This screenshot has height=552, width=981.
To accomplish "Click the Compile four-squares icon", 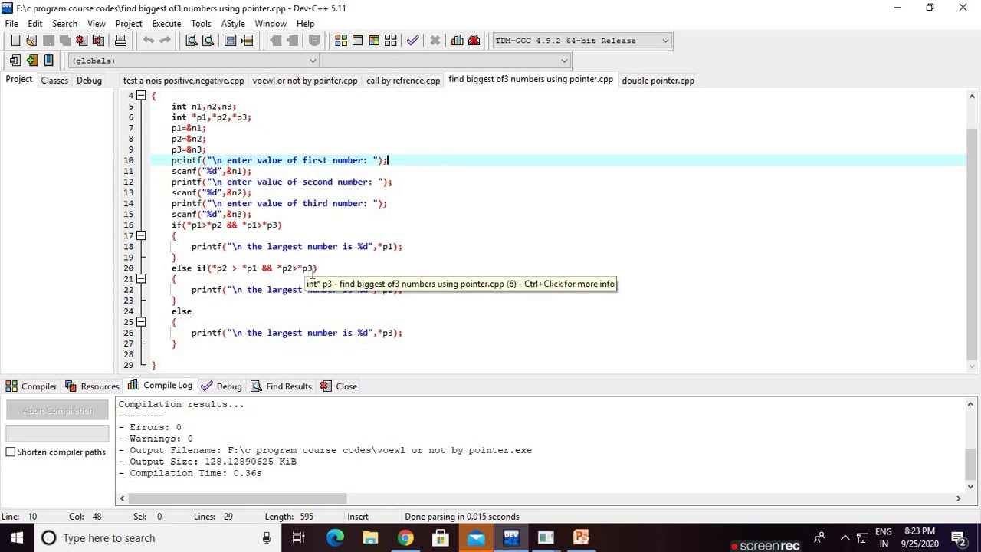I will coord(341,41).
